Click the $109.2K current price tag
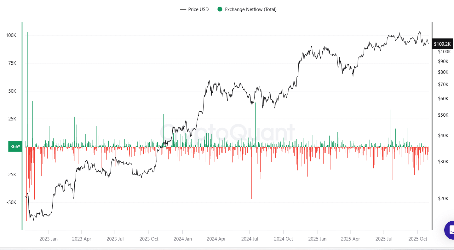454x250 pixels. [x=442, y=44]
